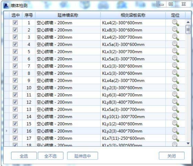Toggle checkbox for row 5 KLx3(2)
Viewport: 193px width, 166px height.
(x=15, y=52)
